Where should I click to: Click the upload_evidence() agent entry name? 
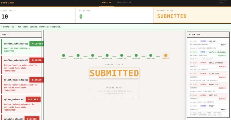click(14, 99)
